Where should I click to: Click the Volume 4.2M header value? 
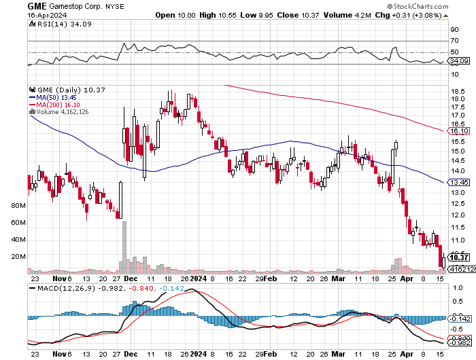pos(347,15)
